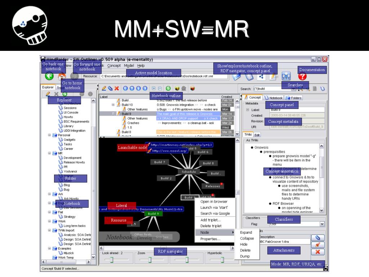The width and height of the screenshot is (369, 277).
Task: Click the blue left arrow in outline toolbar
Action: (x=125, y=88)
